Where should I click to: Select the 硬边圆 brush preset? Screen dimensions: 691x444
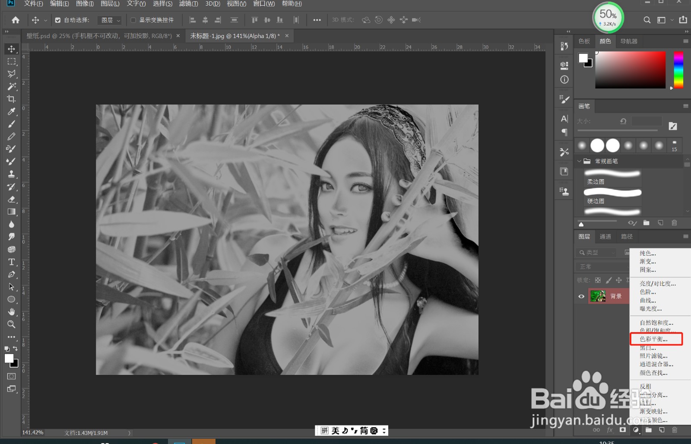(612, 197)
